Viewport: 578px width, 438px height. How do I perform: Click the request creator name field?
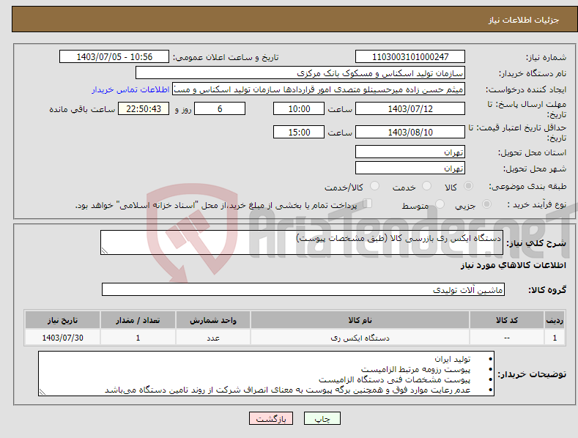tap(319, 89)
